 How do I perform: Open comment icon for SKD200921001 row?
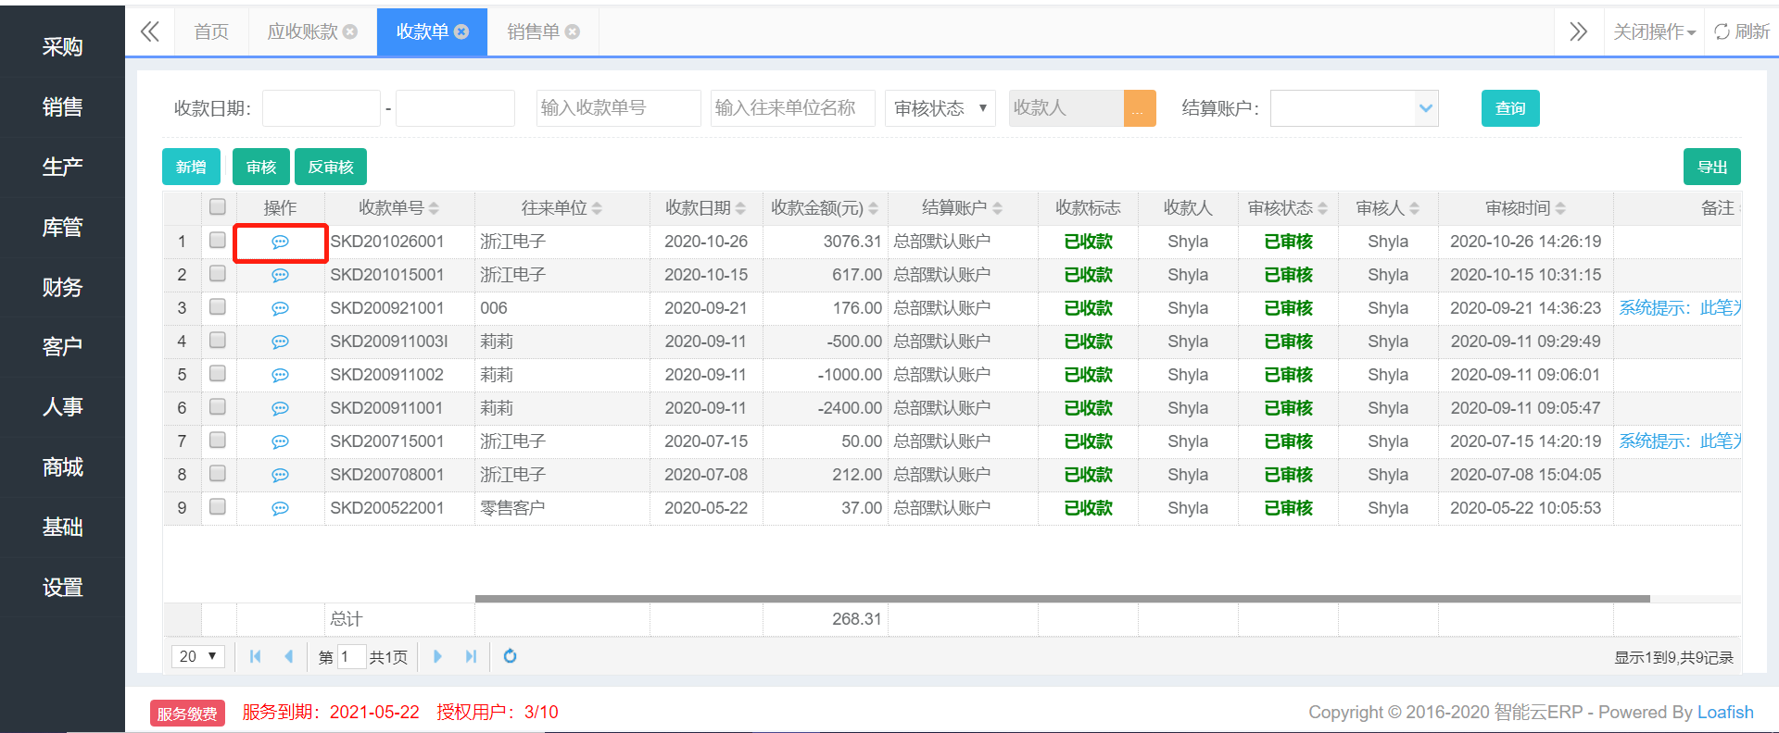280,308
